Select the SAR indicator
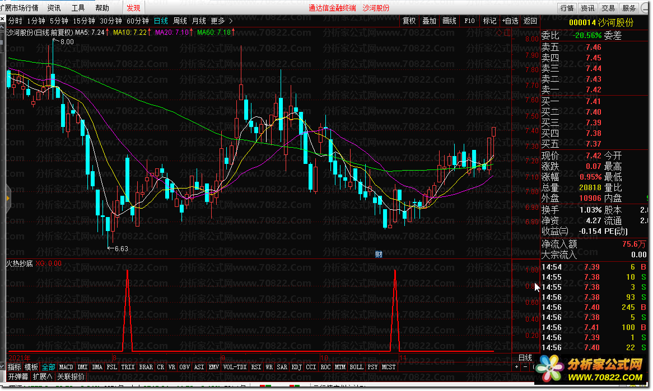Image resolution: width=653 pixels, height=391 pixels. click(282, 367)
